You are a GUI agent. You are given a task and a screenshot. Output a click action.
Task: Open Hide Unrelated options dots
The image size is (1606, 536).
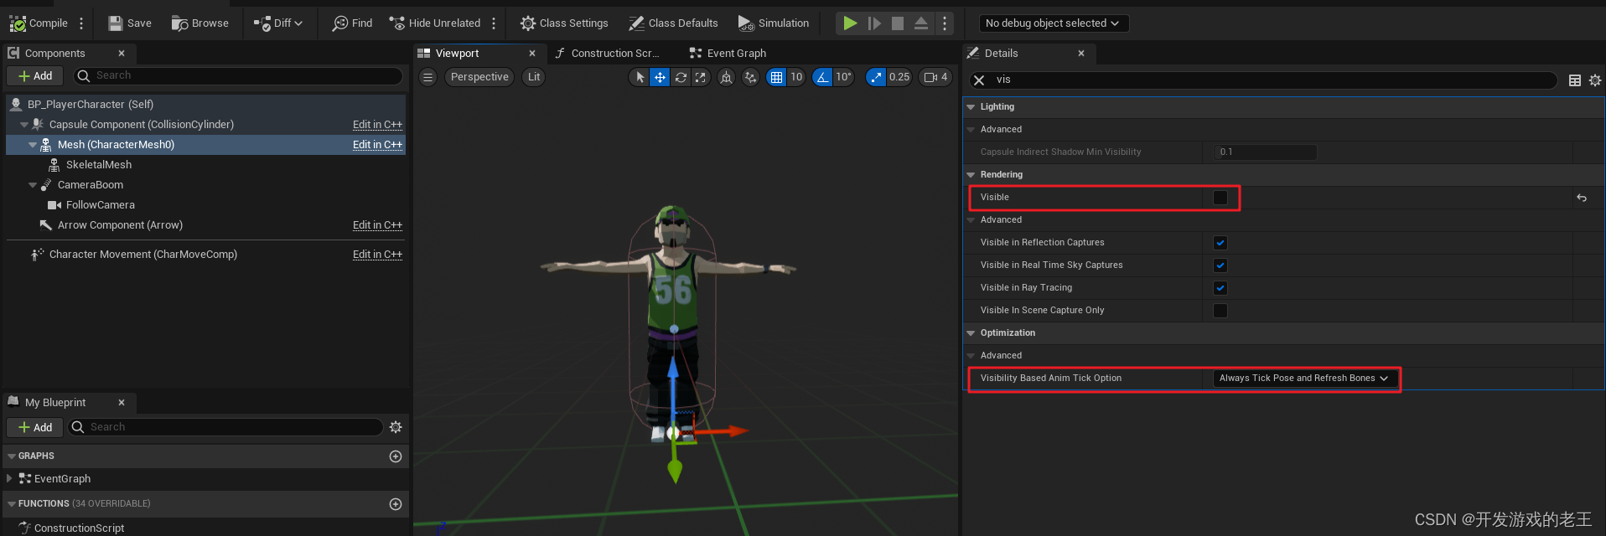tap(494, 23)
